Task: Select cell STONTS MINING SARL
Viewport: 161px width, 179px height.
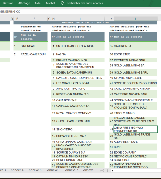Action: (x=136, y=78)
